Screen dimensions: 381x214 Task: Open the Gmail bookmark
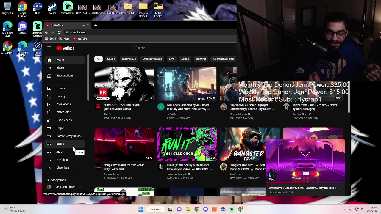pyautogui.click(x=50, y=39)
